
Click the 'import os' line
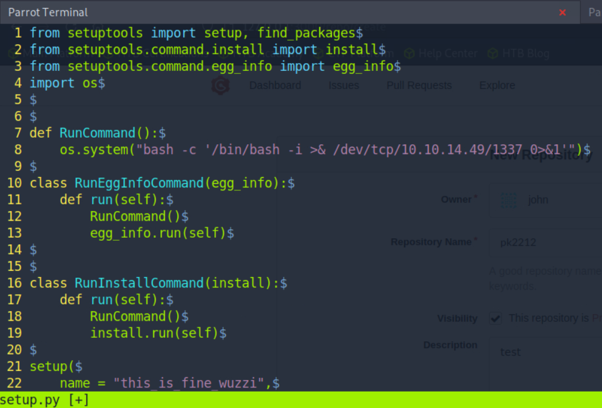click(x=64, y=83)
